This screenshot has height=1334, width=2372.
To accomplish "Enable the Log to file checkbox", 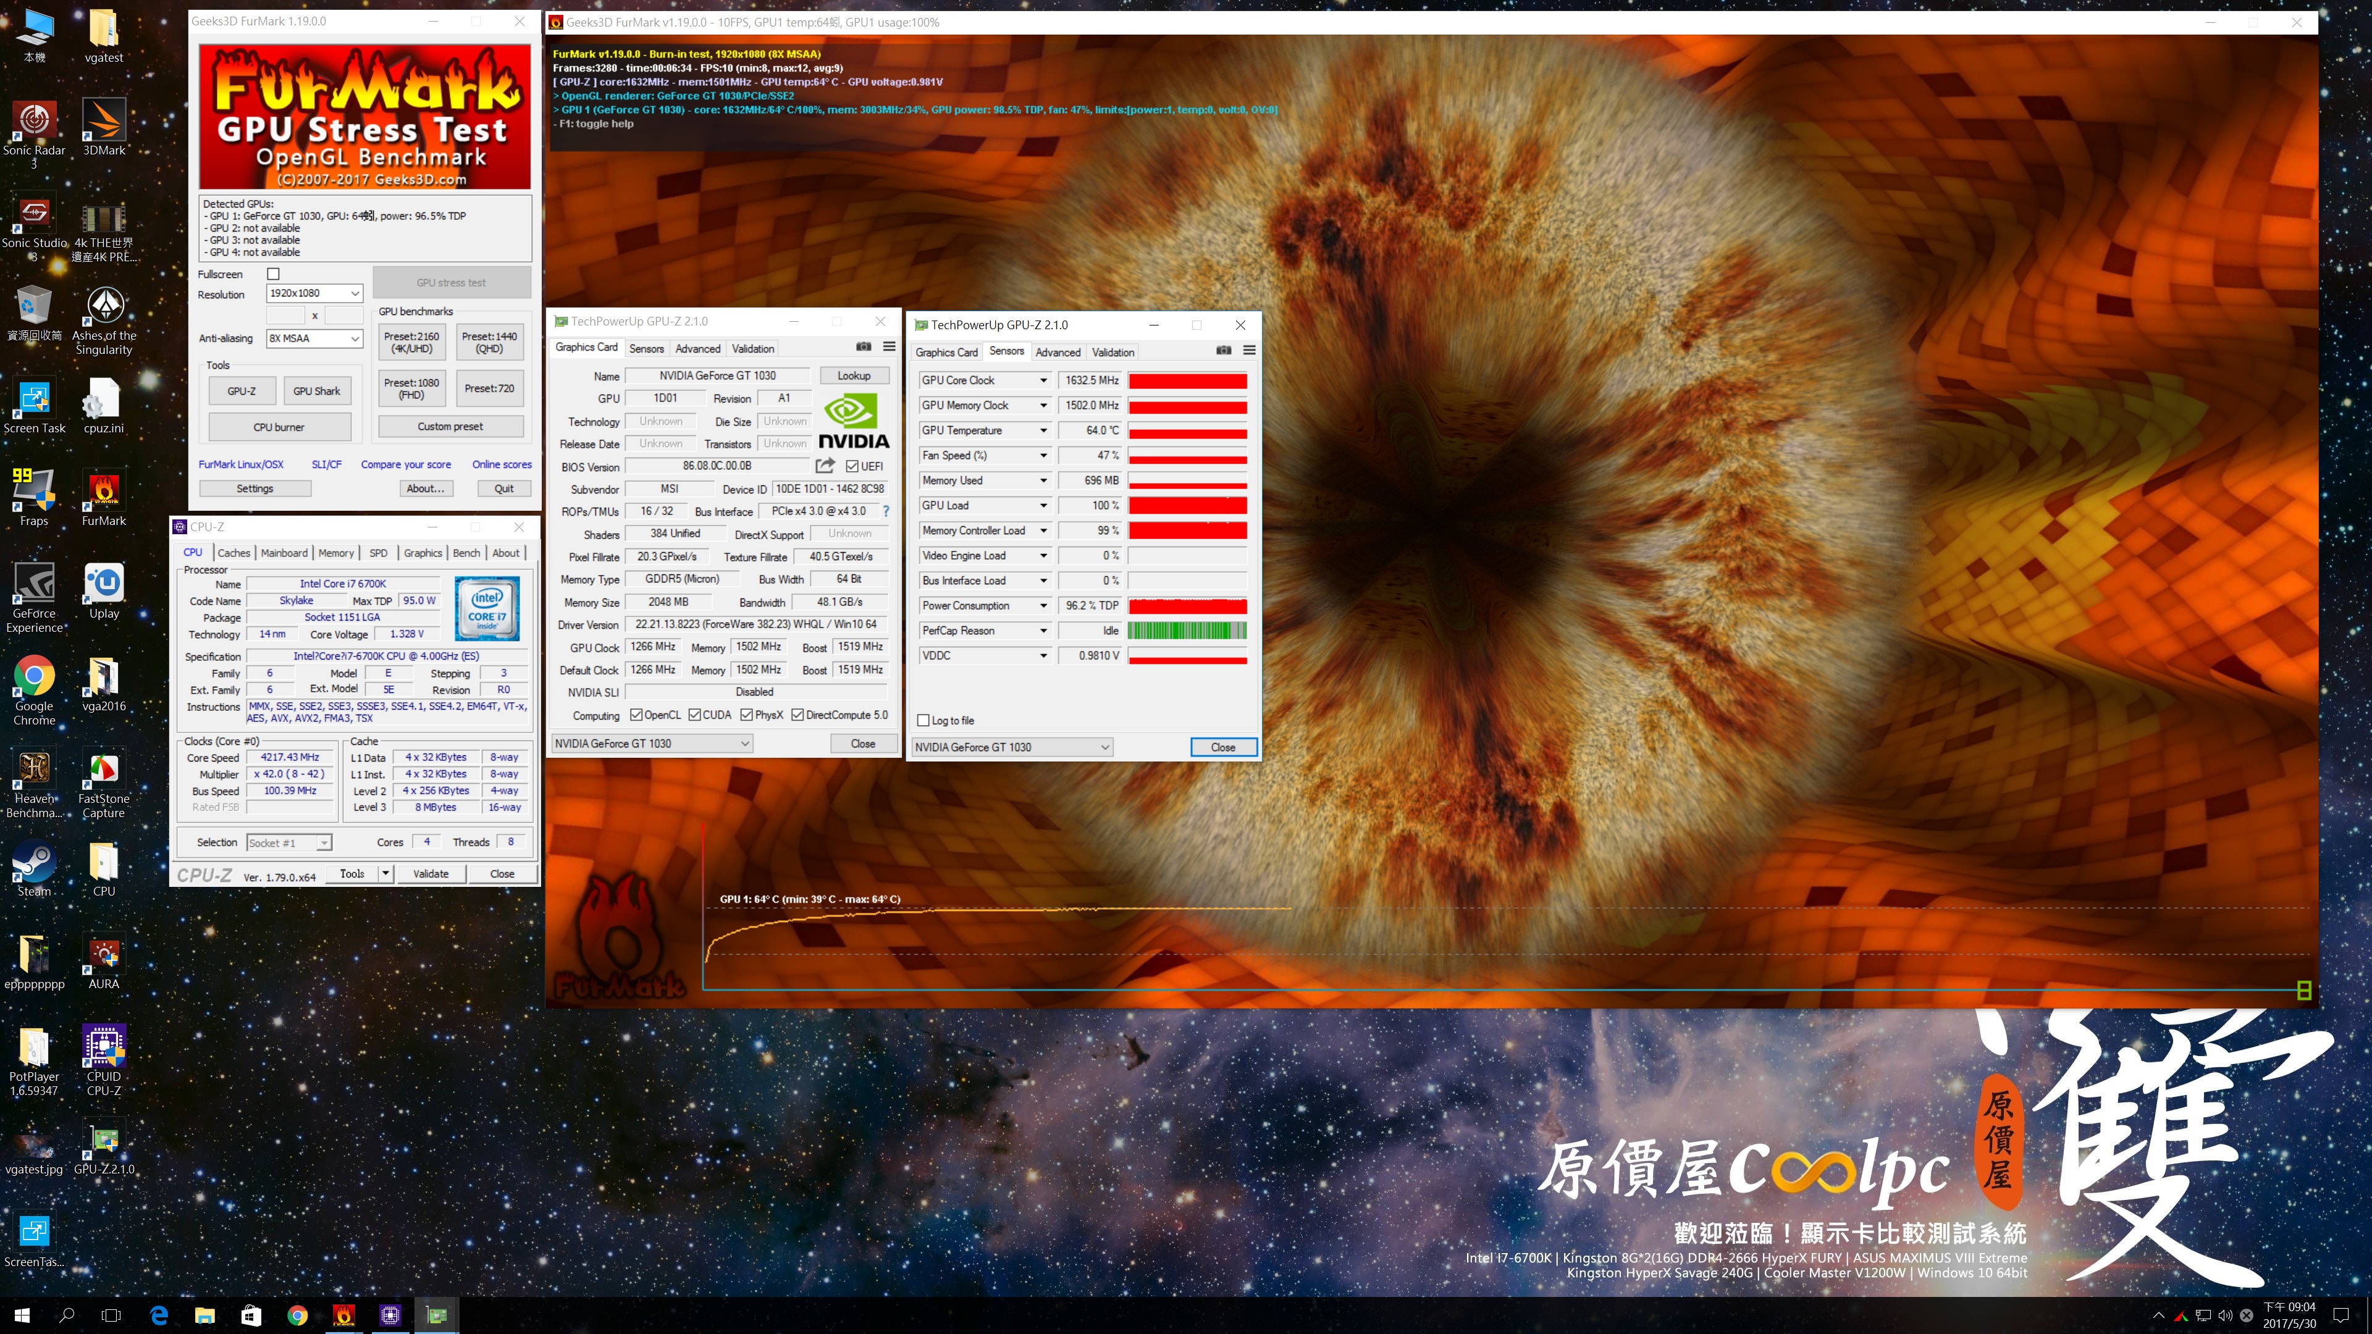I will [x=923, y=720].
